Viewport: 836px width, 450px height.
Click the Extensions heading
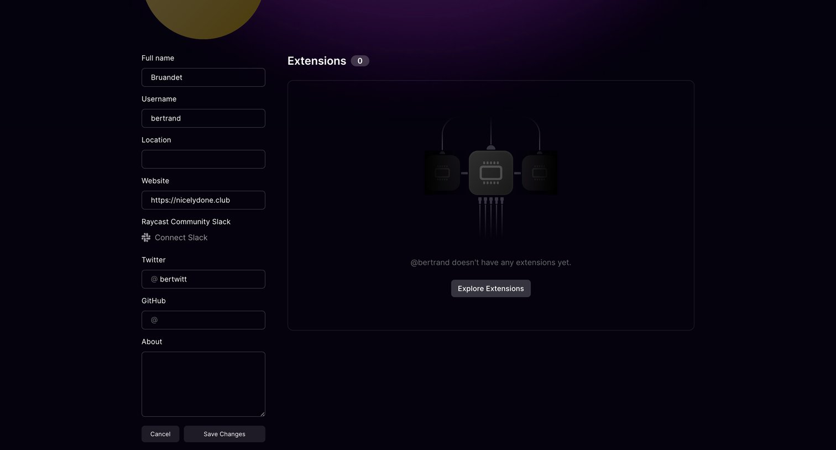[317, 61]
